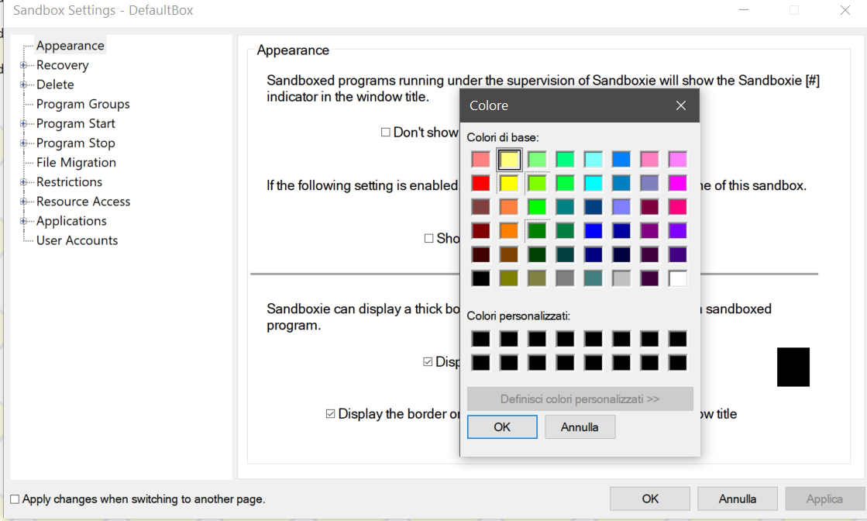The height and width of the screenshot is (521, 867).
Task: Close the Sandbox Settings window
Action: pyautogui.click(x=845, y=10)
